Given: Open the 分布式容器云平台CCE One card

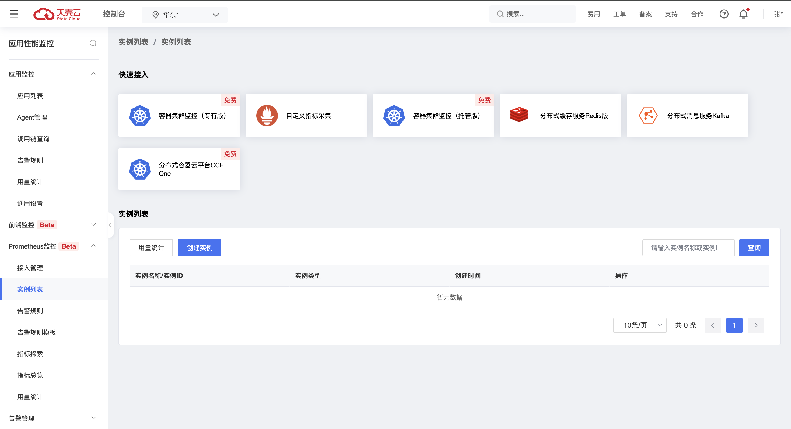Looking at the screenshot, I should 179,169.
